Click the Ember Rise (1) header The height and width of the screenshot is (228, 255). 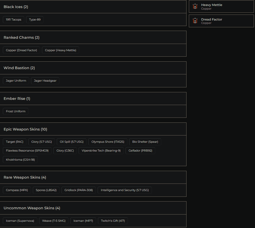pos(93,99)
